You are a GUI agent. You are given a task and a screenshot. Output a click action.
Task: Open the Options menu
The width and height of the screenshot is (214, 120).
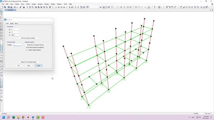coord(60,4)
